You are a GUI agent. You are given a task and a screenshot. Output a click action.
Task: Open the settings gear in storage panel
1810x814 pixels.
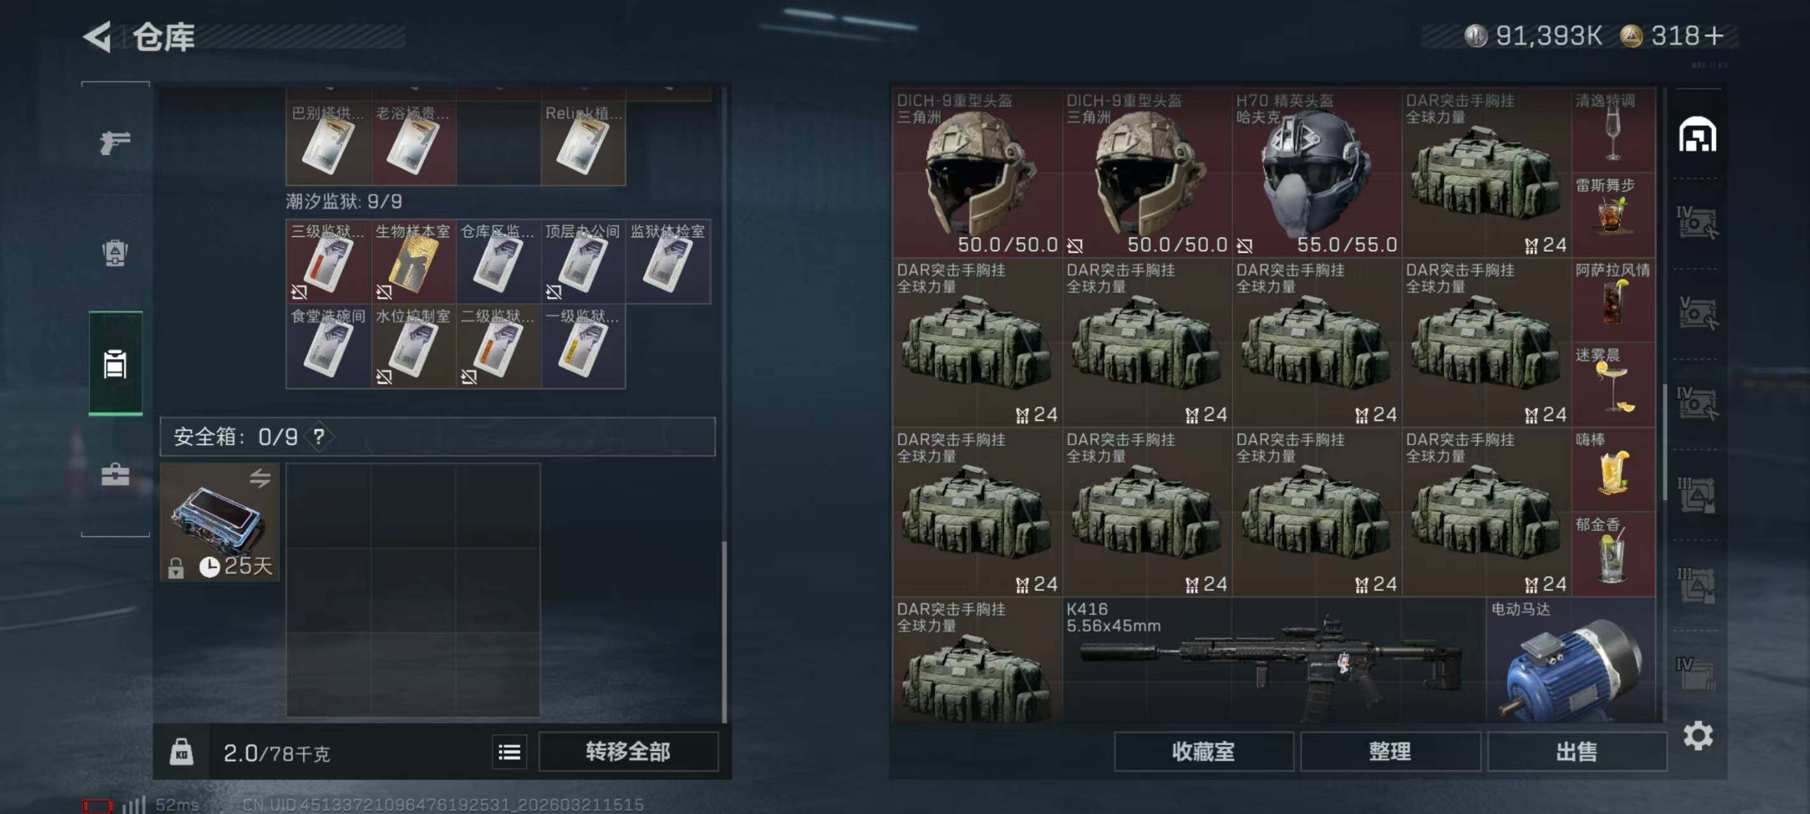(1697, 735)
